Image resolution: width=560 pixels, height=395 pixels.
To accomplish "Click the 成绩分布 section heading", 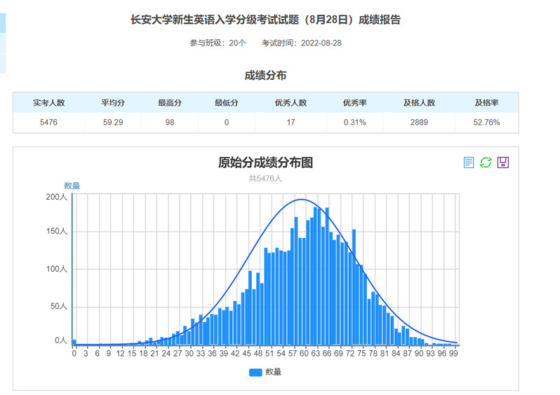I will pos(265,76).
